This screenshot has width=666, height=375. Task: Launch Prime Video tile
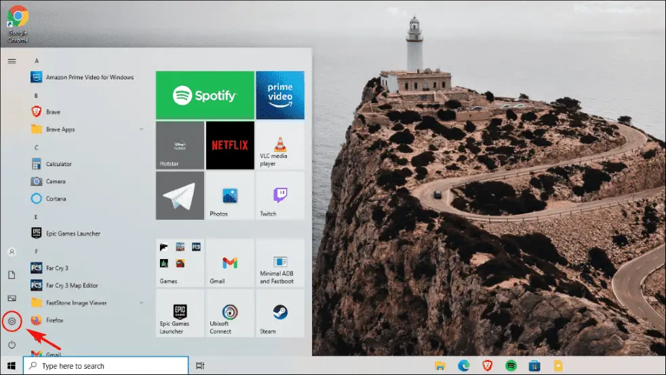pyautogui.click(x=280, y=95)
